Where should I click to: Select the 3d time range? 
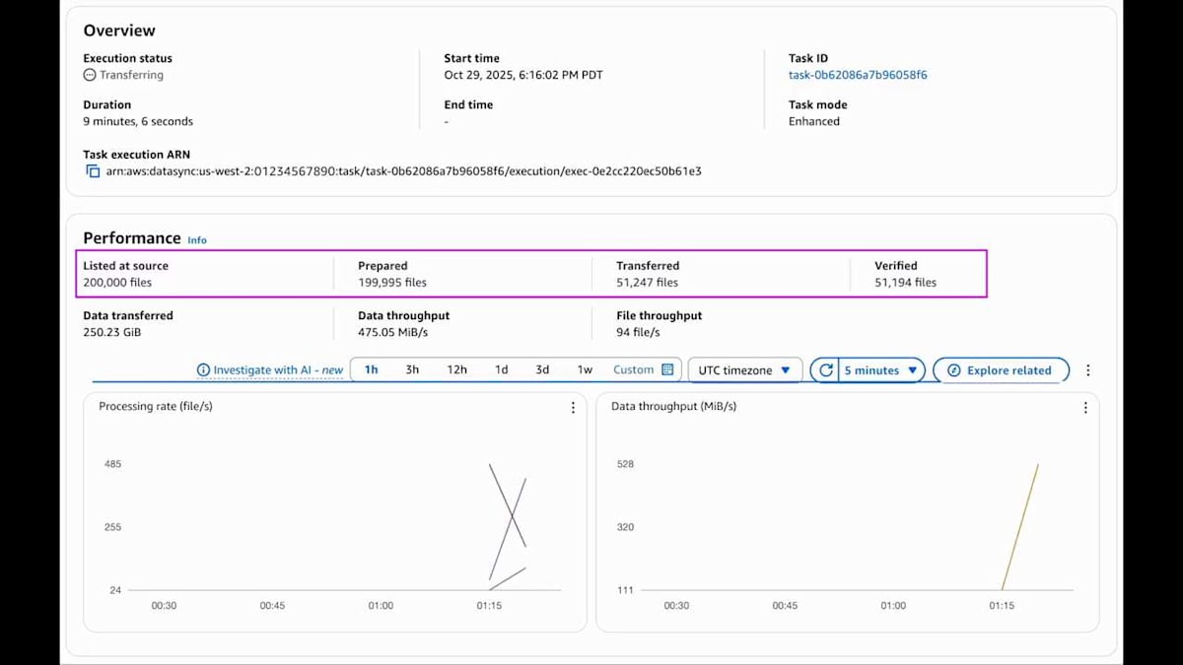[542, 370]
